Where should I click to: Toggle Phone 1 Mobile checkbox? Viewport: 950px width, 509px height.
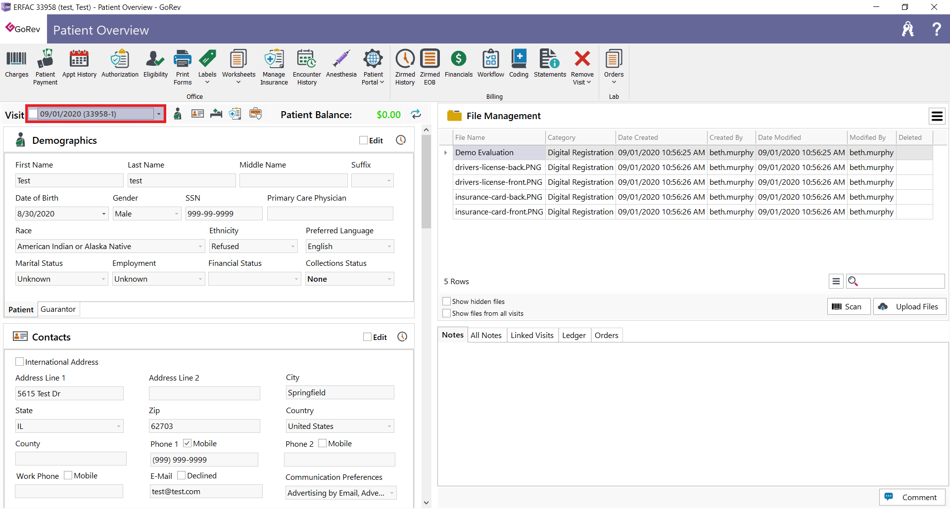tap(187, 443)
